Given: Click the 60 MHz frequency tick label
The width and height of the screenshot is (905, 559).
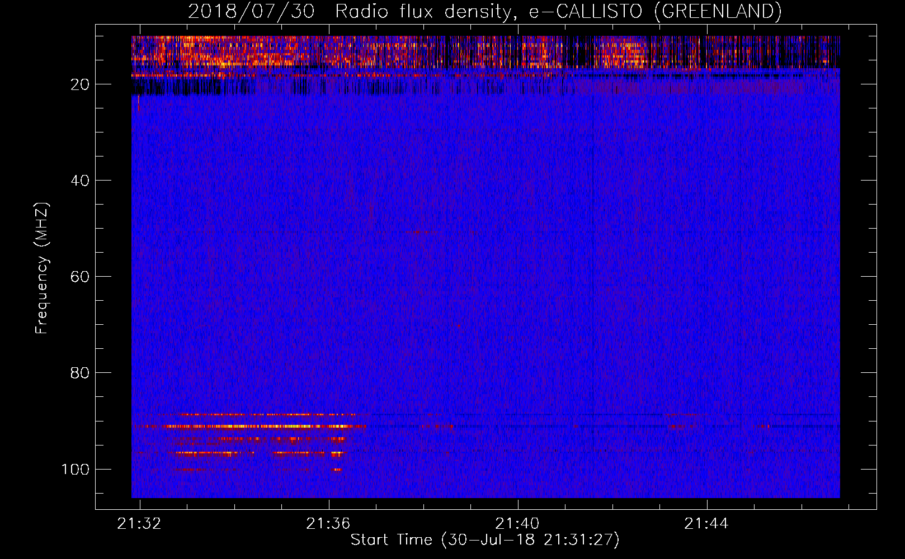Looking at the screenshot, I should [x=80, y=277].
